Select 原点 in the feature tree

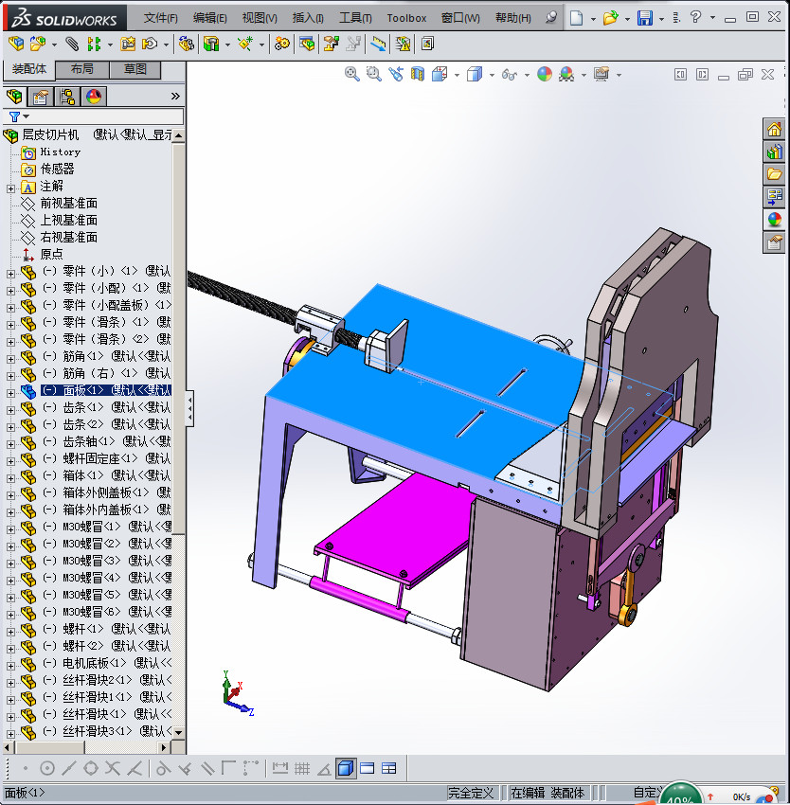(51, 254)
